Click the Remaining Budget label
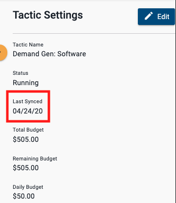 coord(35,158)
